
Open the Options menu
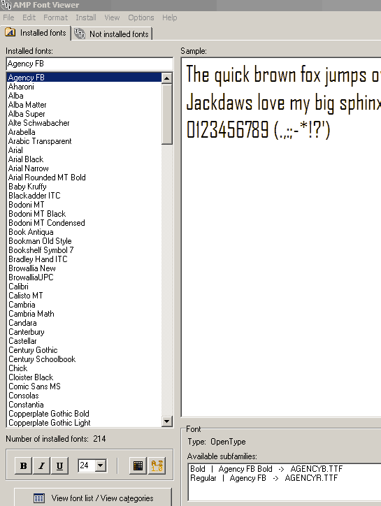pyautogui.click(x=141, y=17)
